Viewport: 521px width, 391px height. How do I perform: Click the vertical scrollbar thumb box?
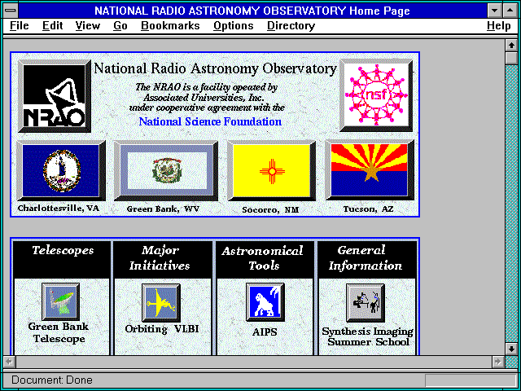[x=511, y=58]
